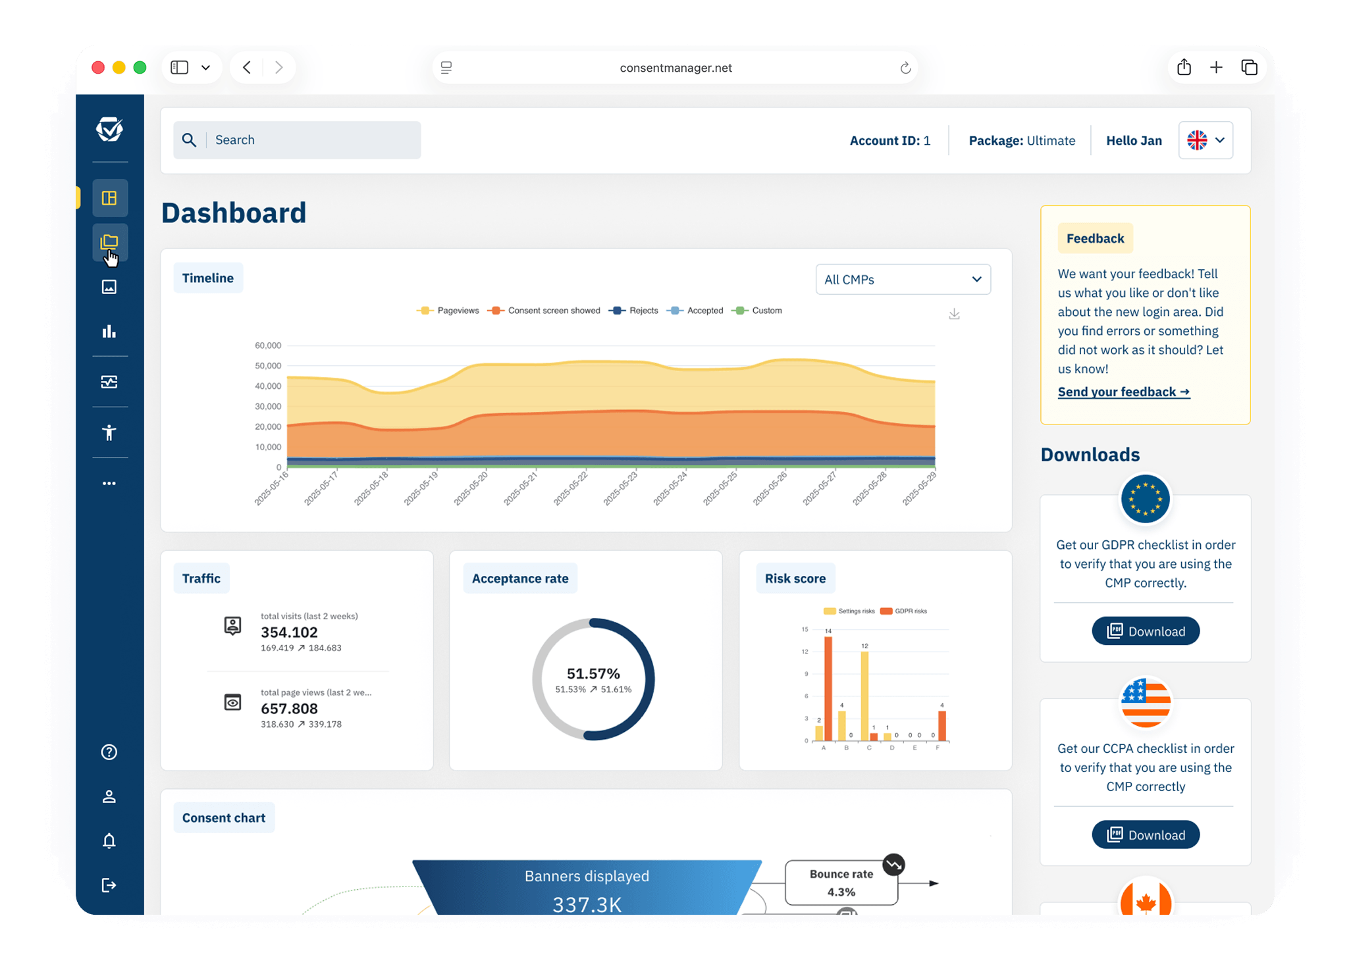1351x974 pixels.
Task: Click the EU flag GDPR icon
Action: (x=1145, y=499)
